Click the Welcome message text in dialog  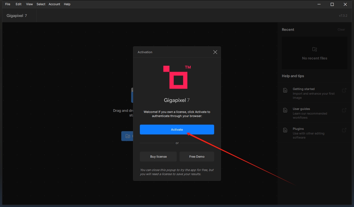tap(177, 114)
